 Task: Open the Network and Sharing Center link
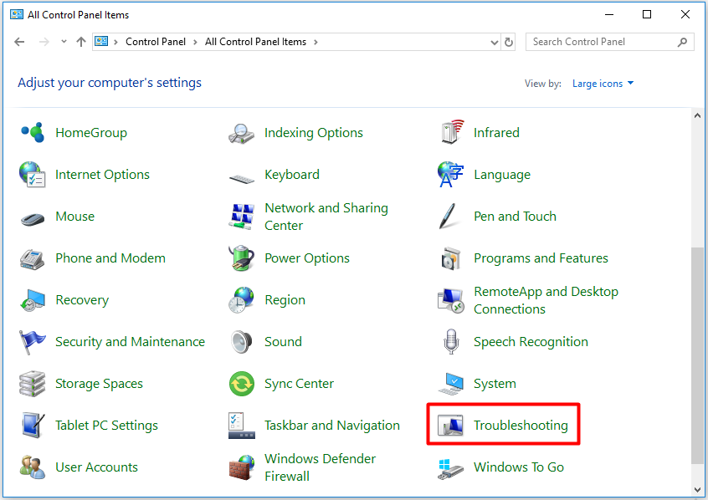pyautogui.click(x=326, y=217)
